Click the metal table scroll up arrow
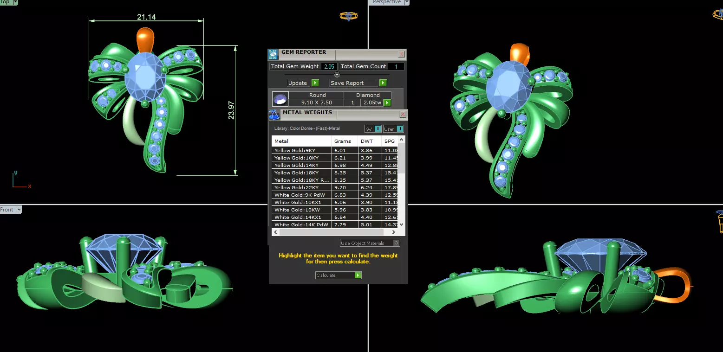 click(402, 139)
